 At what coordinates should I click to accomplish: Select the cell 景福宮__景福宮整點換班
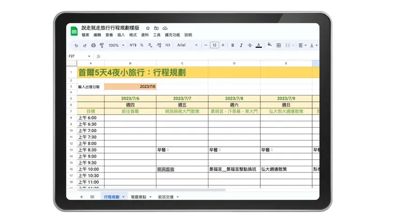pos(234,169)
